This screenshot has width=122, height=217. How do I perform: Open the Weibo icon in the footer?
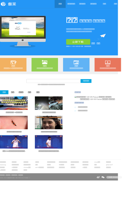pos(98,177)
